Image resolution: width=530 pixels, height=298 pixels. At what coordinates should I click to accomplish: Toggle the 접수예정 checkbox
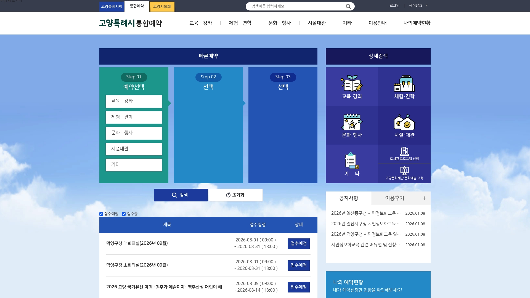[x=101, y=214]
